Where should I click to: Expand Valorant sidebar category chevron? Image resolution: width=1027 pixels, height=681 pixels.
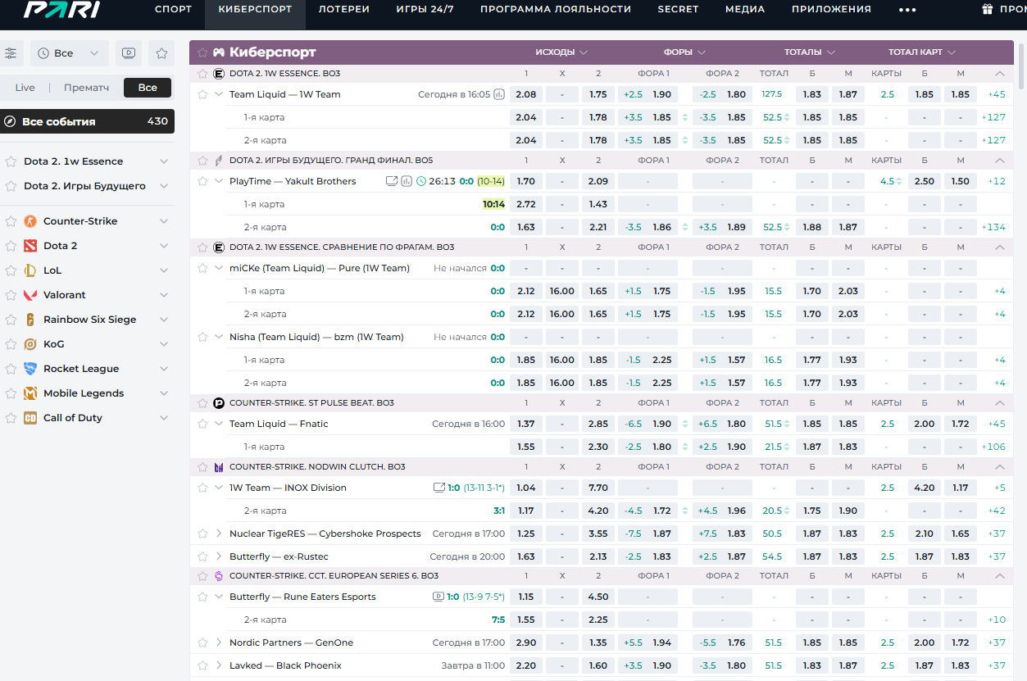coord(164,295)
